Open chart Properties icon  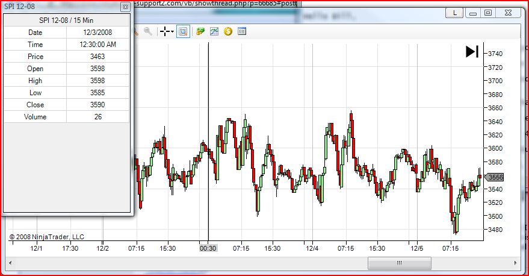[242, 31]
